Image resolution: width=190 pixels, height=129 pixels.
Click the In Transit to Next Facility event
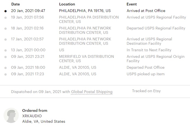click(x=149, y=50)
